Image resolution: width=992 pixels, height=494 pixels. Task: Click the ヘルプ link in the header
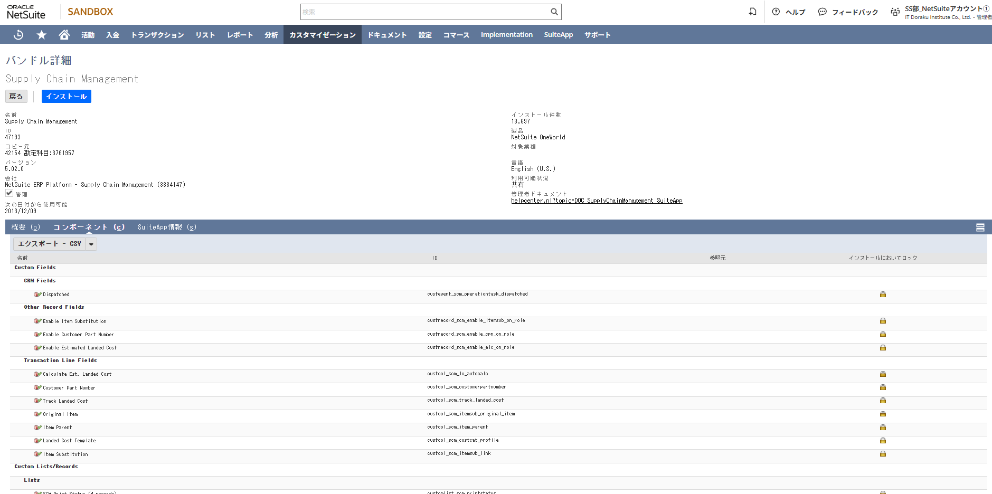(795, 12)
